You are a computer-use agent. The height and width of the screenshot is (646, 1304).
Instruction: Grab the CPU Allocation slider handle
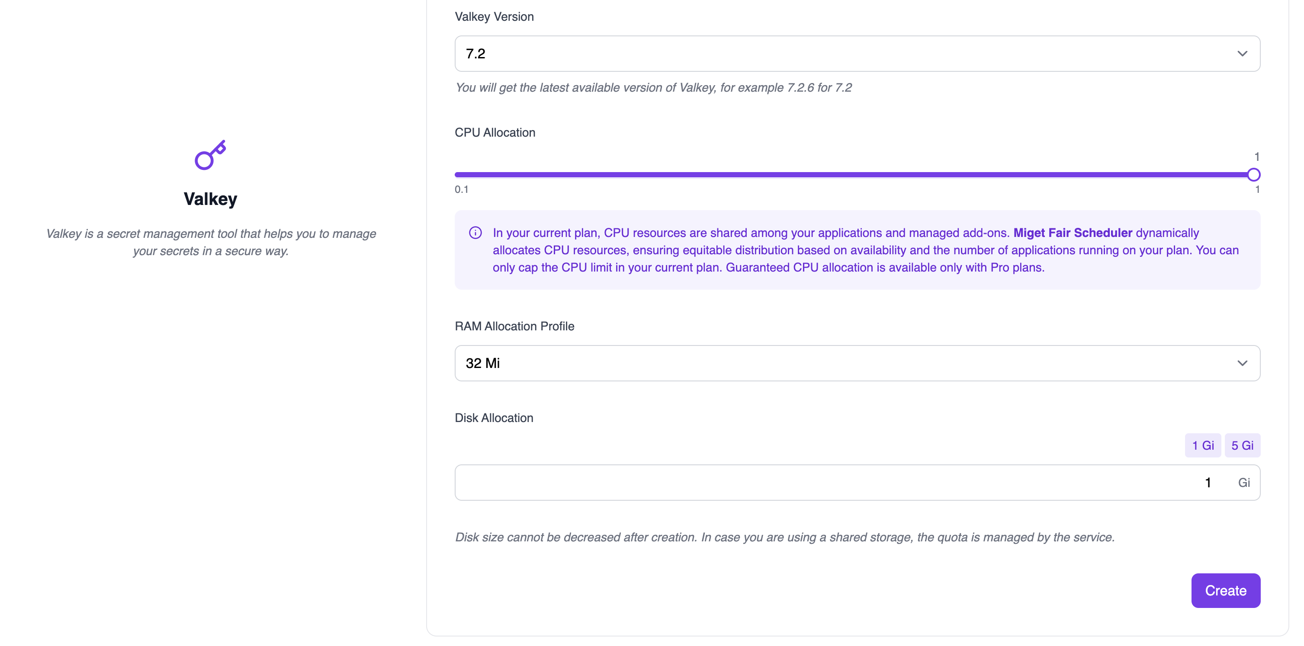point(1253,175)
